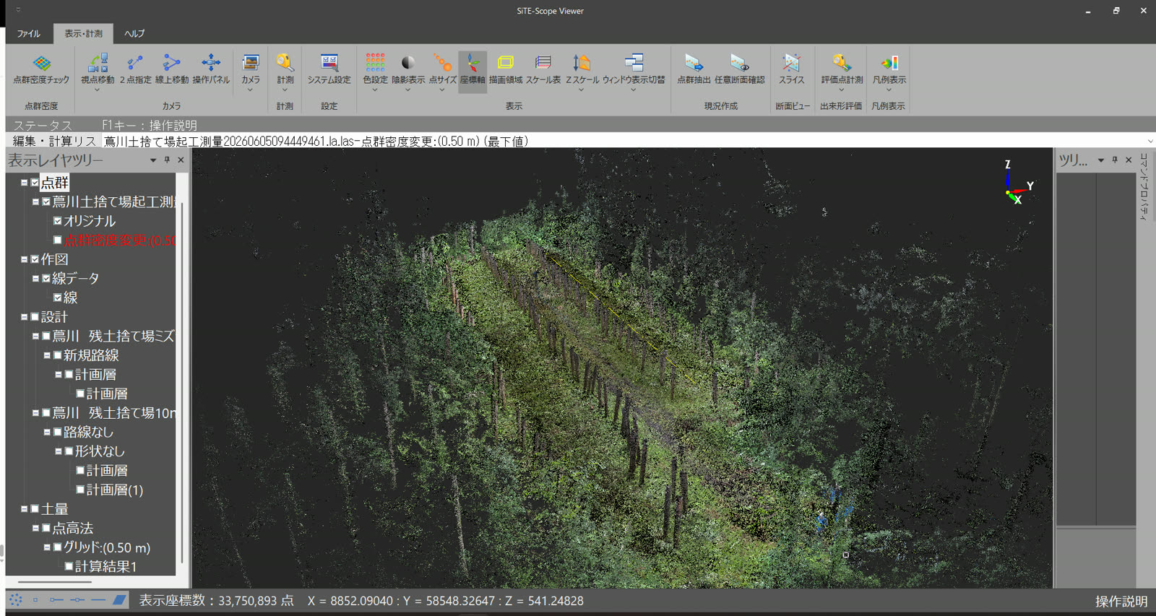This screenshot has height=616, width=1156.
Task: Open the システム設定 settings icon
Action: [x=329, y=69]
